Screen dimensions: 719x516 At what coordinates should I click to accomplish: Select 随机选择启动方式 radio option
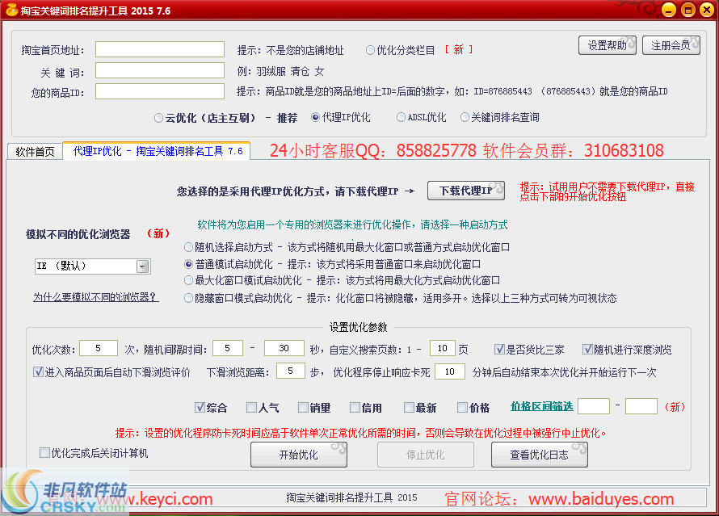point(188,247)
